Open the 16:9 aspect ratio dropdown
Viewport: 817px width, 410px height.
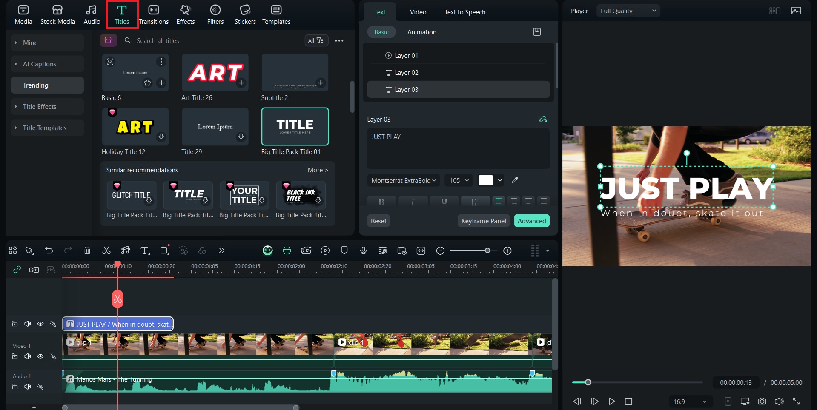(x=690, y=401)
